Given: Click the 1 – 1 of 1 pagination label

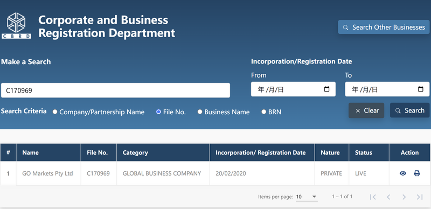Looking at the screenshot, I should [x=342, y=197].
